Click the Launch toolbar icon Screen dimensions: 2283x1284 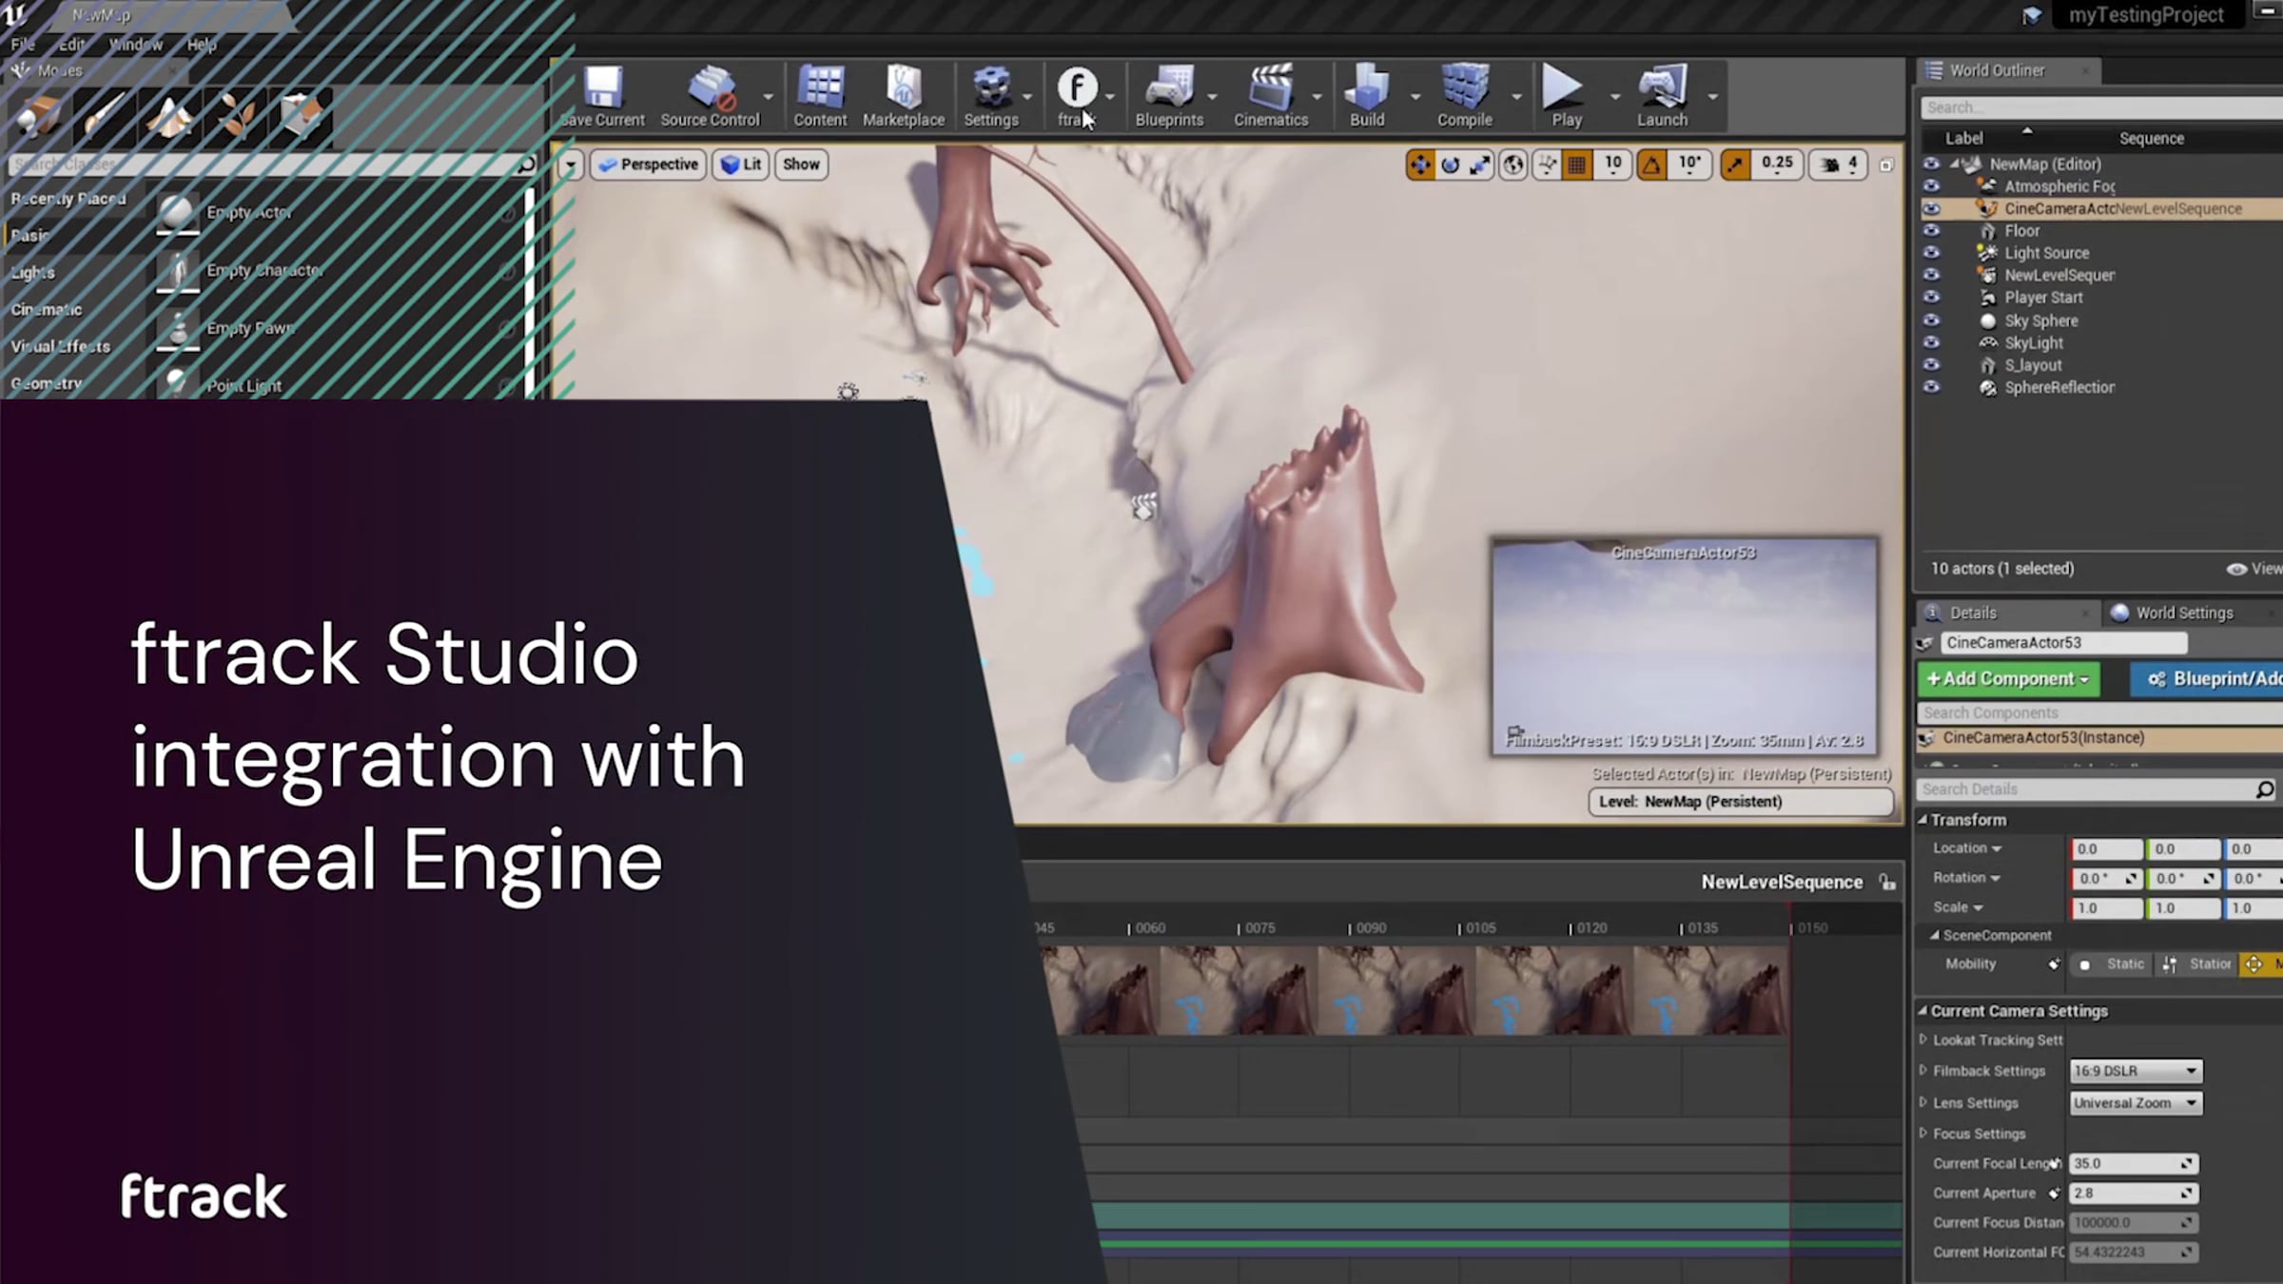[x=1662, y=95]
